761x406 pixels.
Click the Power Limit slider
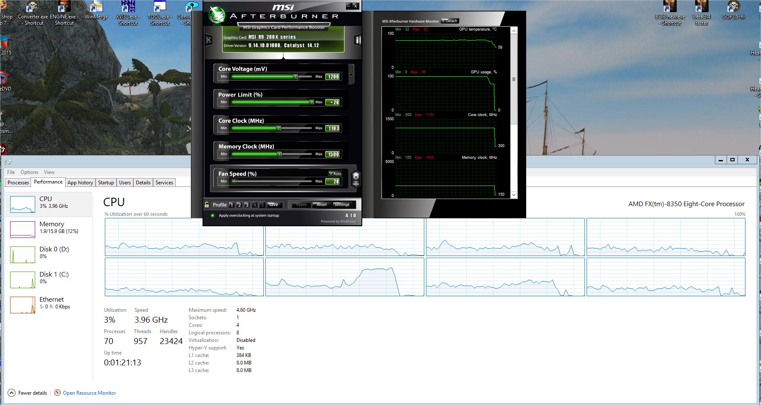tap(272, 102)
